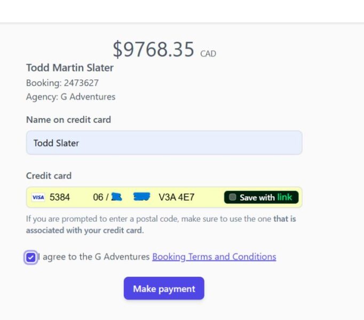Click the card expiry month 06
Image resolution: width=364 pixels, height=320 pixels.
coord(98,197)
